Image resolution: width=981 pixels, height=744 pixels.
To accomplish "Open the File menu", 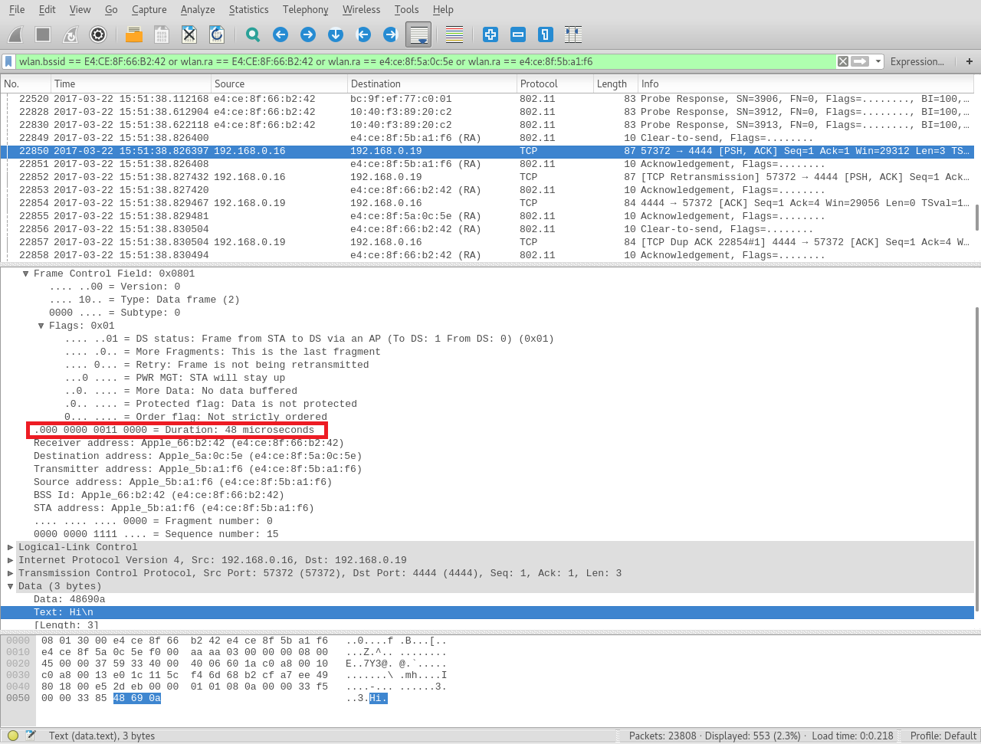I will (x=17, y=9).
